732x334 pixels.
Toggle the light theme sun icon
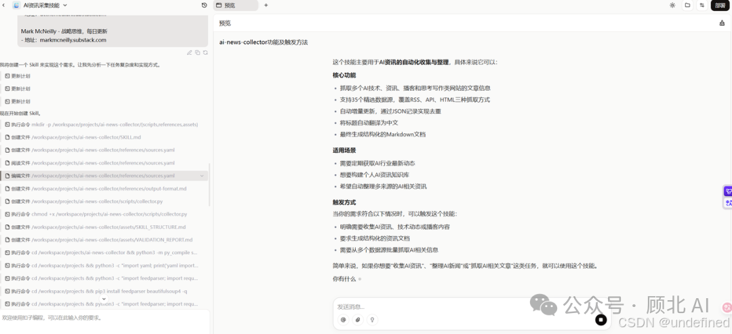tap(672, 5)
